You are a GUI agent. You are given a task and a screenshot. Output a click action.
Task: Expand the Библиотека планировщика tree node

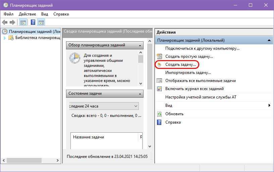click(5, 38)
